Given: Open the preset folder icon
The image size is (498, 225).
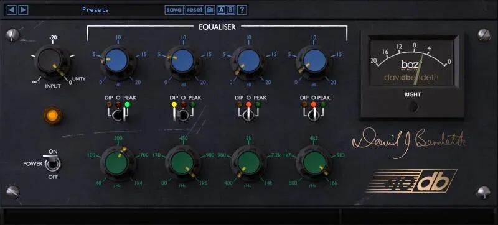Looking at the screenshot, I should 210,10.
